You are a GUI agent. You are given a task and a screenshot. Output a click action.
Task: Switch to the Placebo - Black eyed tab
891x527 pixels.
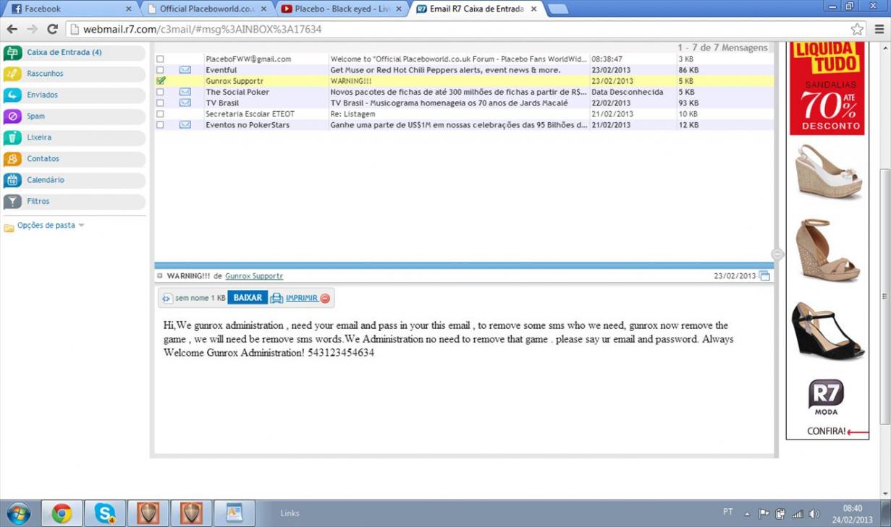342,9
